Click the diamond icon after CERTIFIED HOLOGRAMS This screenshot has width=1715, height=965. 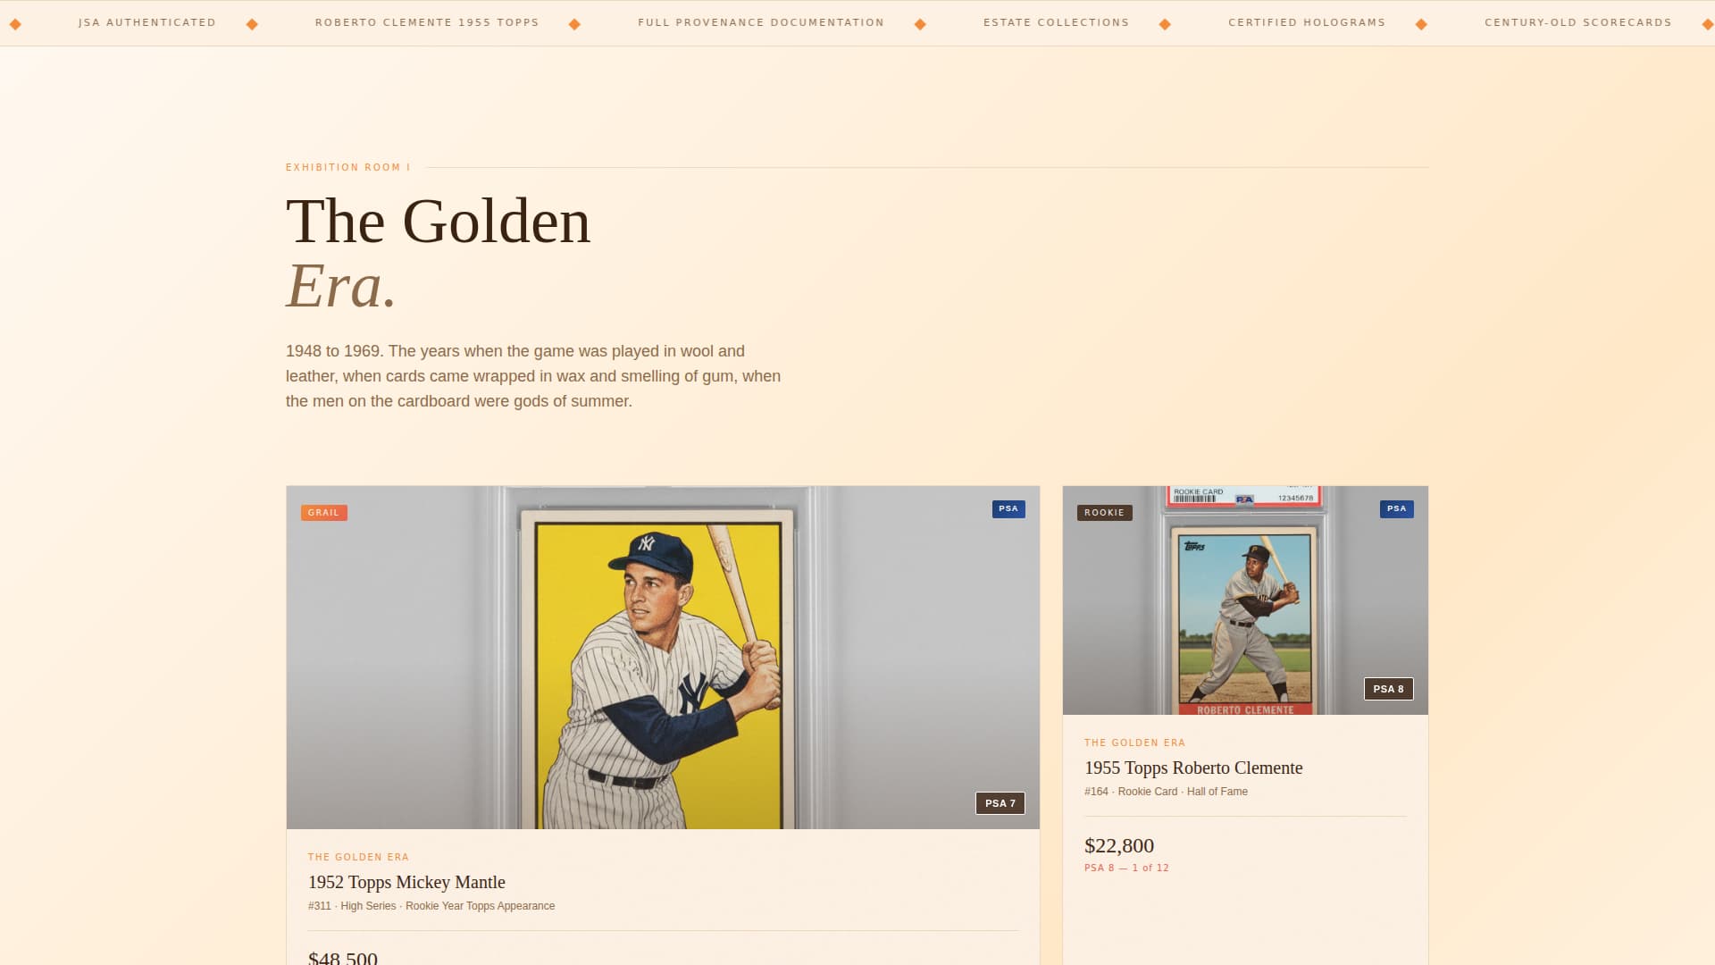1420,23
